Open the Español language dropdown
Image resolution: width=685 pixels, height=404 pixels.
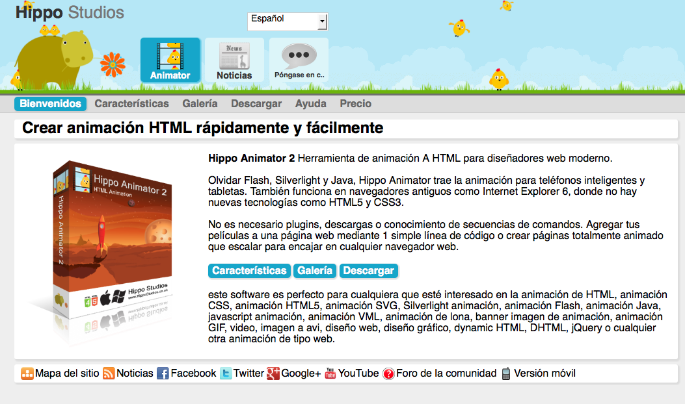click(x=288, y=21)
